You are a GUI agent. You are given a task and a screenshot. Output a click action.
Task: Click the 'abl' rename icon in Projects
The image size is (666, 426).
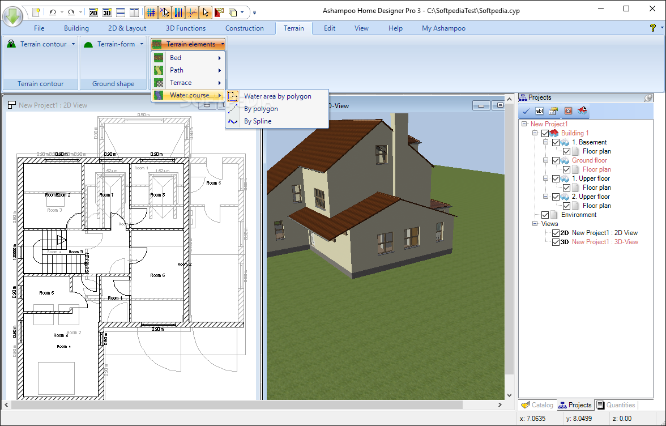[x=539, y=111]
